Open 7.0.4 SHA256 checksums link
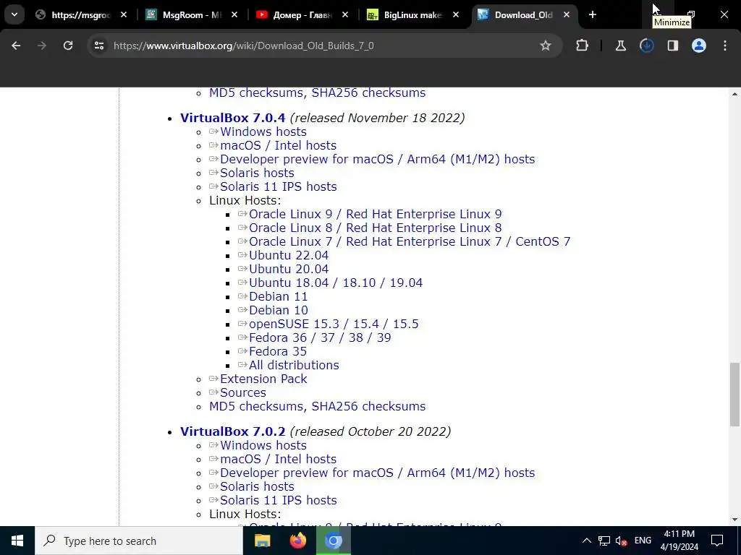This screenshot has width=741, height=555. [368, 406]
